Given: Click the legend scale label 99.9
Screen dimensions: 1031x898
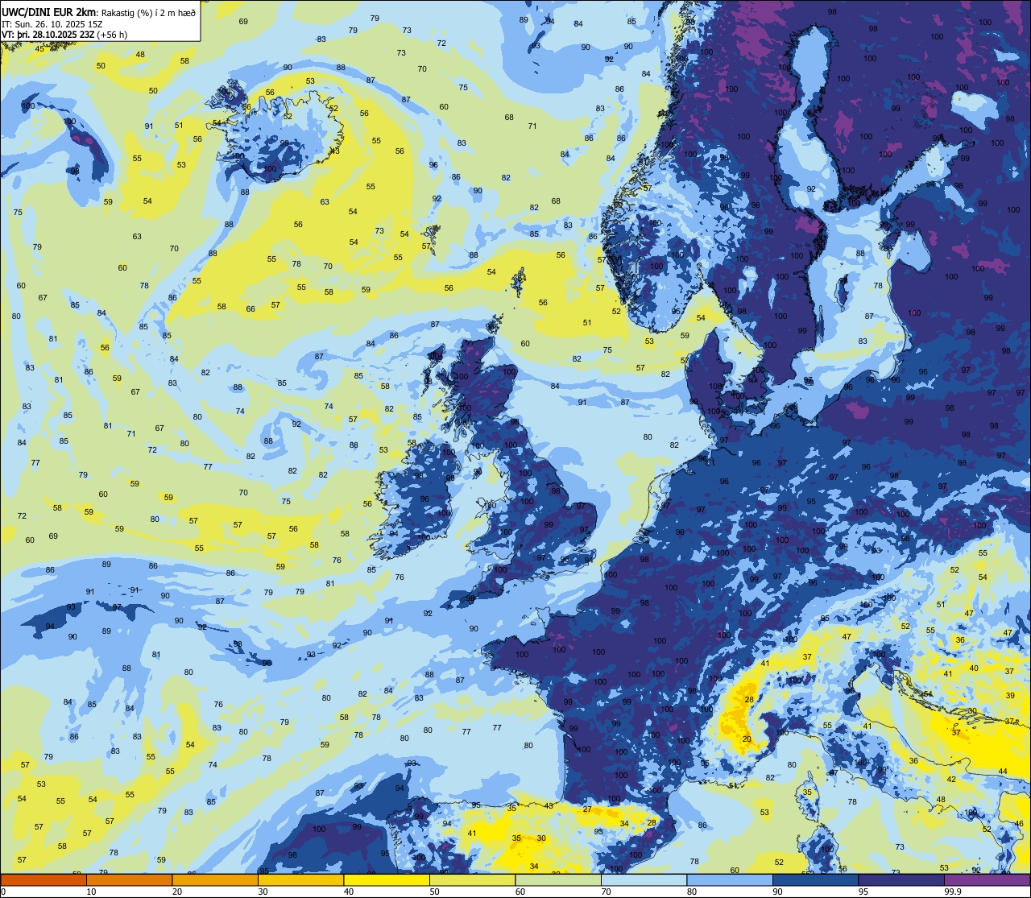Looking at the screenshot, I should coord(954,892).
